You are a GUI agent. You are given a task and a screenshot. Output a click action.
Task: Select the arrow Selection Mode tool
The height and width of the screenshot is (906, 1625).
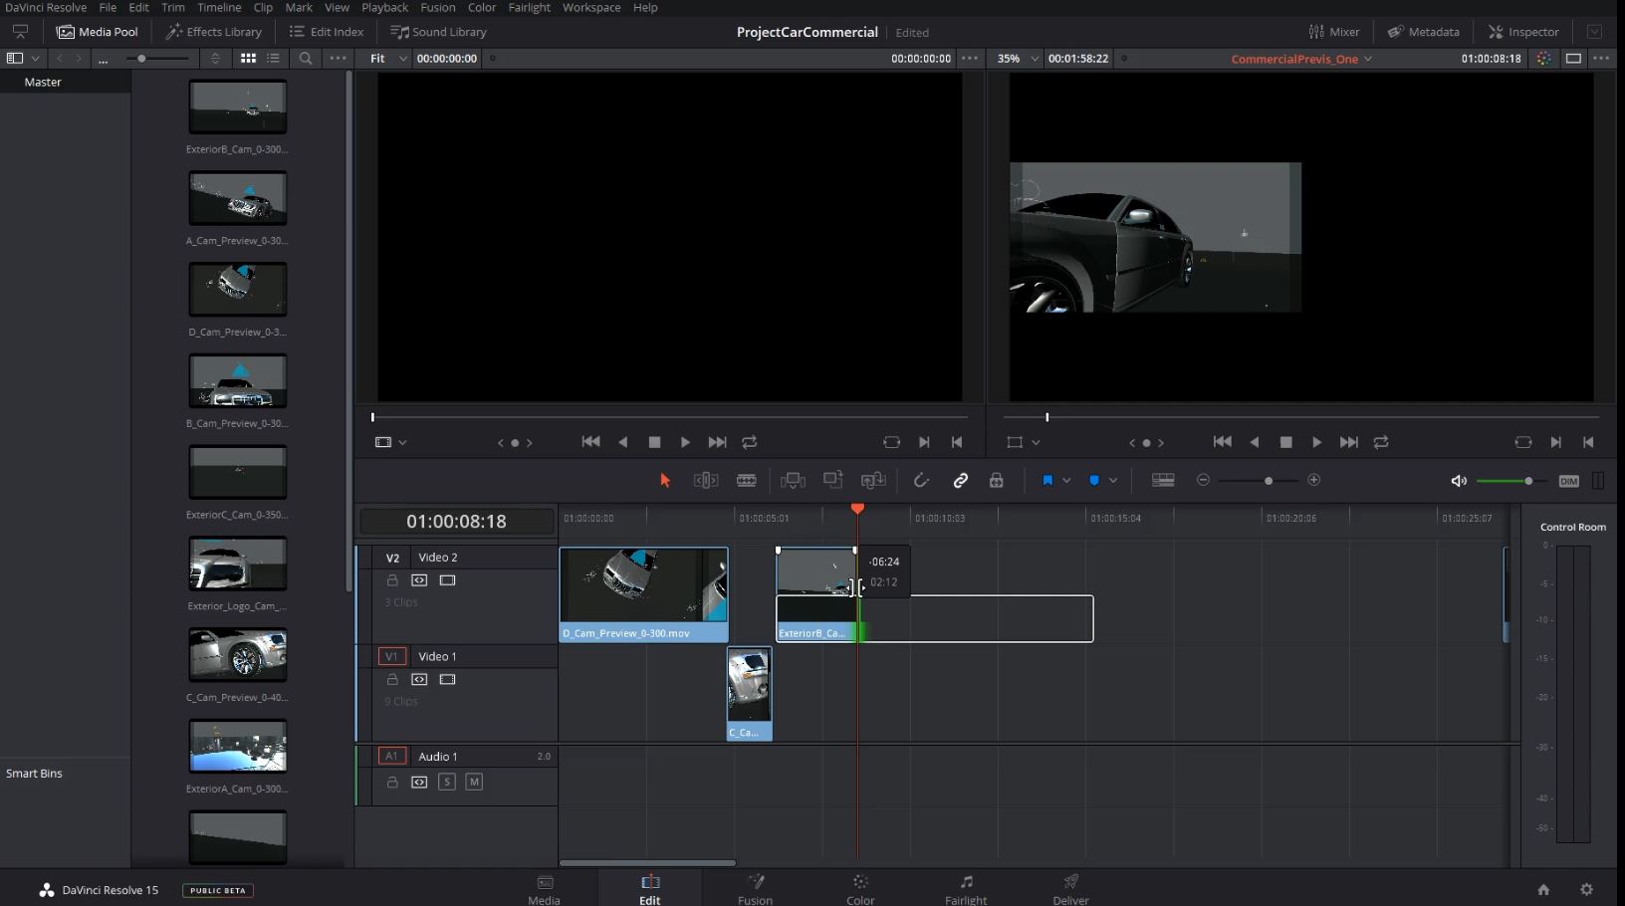click(665, 481)
